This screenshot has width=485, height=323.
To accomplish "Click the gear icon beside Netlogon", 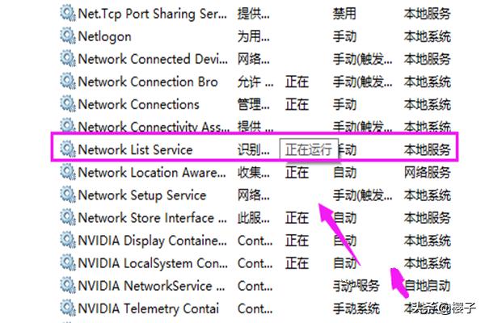I will (x=67, y=36).
